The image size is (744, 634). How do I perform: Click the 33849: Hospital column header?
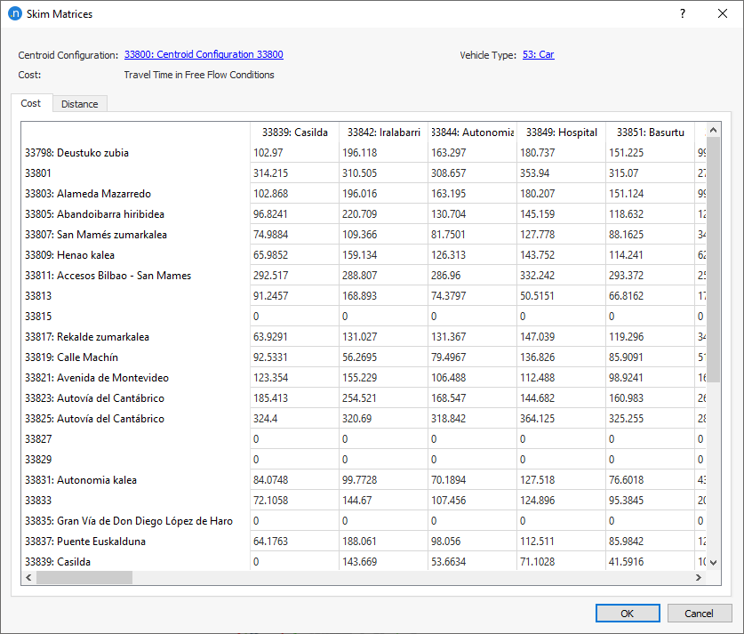(561, 132)
